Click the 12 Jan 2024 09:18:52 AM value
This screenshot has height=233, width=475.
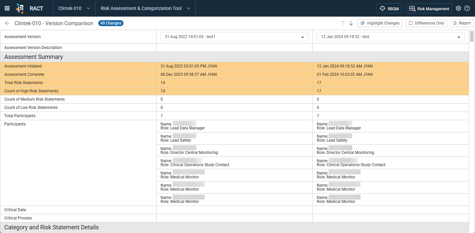pyautogui.click(x=345, y=66)
